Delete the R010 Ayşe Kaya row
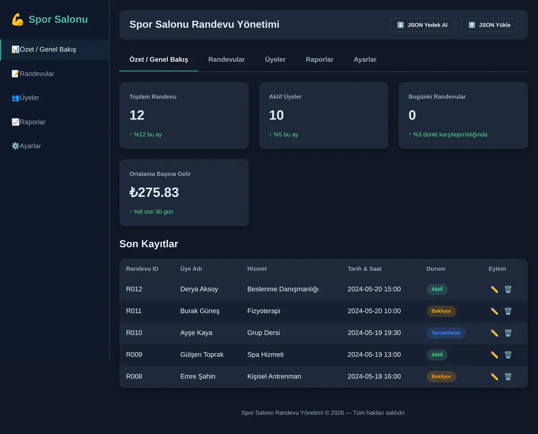The image size is (538, 434). coord(508,333)
